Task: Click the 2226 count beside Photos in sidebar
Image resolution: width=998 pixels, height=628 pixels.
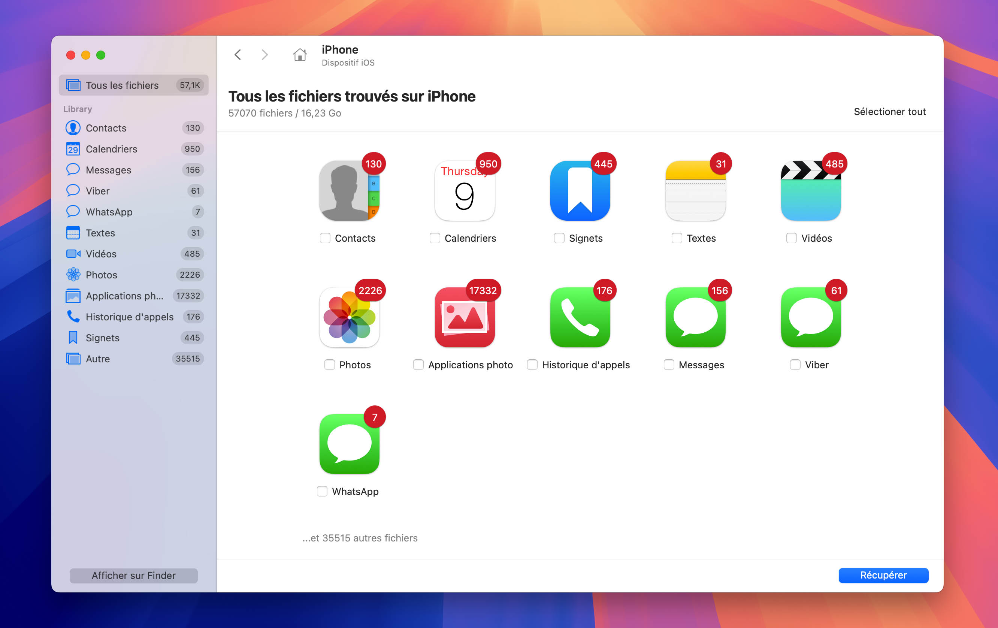Action: click(190, 274)
